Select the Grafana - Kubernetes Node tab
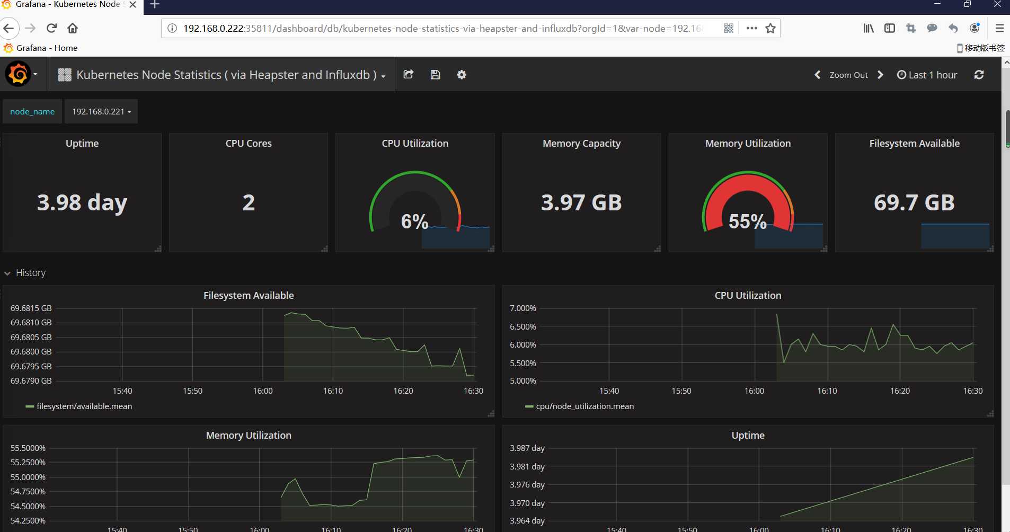The height and width of the screenshot is (532, 1010). coord(68,4)
